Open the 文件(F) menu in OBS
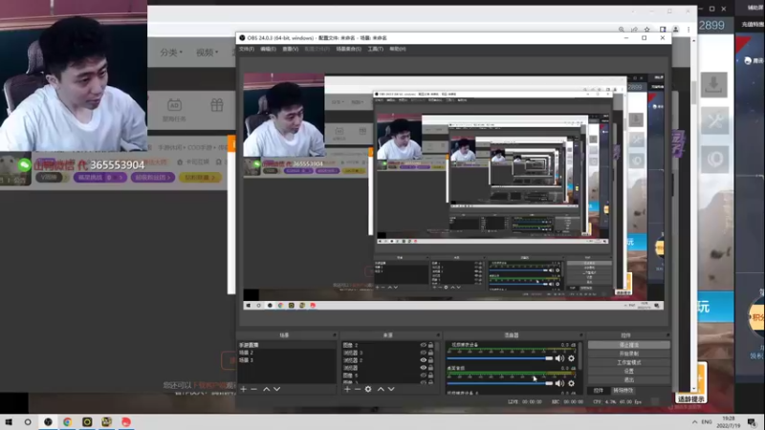This screenshot has width=765, height=430. coord(247,49)
